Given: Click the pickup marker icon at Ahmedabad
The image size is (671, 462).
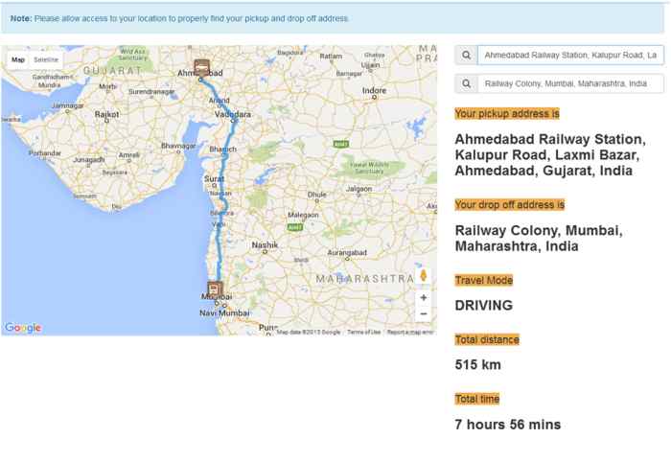Looking at the screenshot, I should pos(202,67).
